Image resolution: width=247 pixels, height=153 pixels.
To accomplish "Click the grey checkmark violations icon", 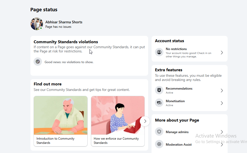I will pyautogui.click(x=38, y=62).
